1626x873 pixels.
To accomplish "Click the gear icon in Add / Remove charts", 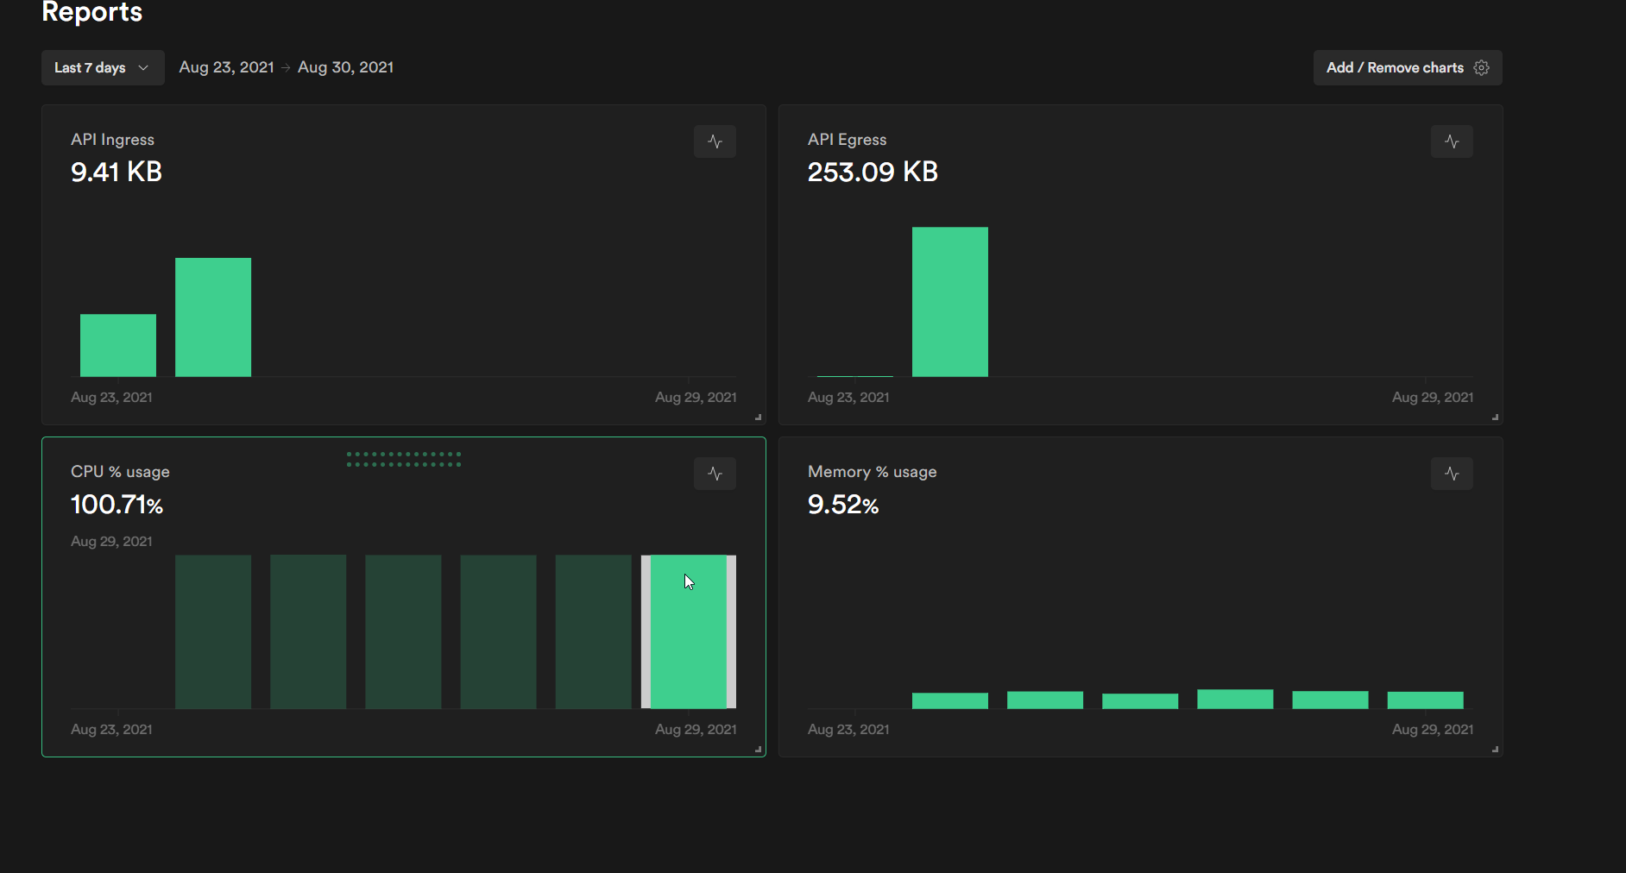I will click(1482, 67).
